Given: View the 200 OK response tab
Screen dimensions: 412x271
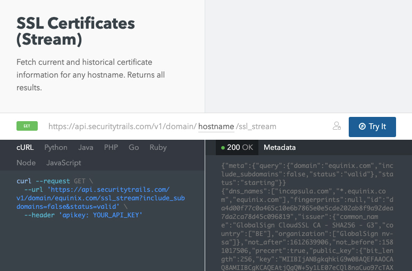Looking at the screenshot, I should (237, 147).
